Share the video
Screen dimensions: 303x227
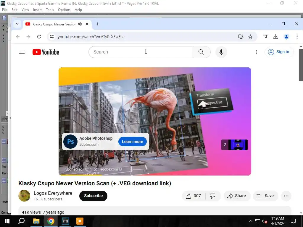click(x=237, y=196)
